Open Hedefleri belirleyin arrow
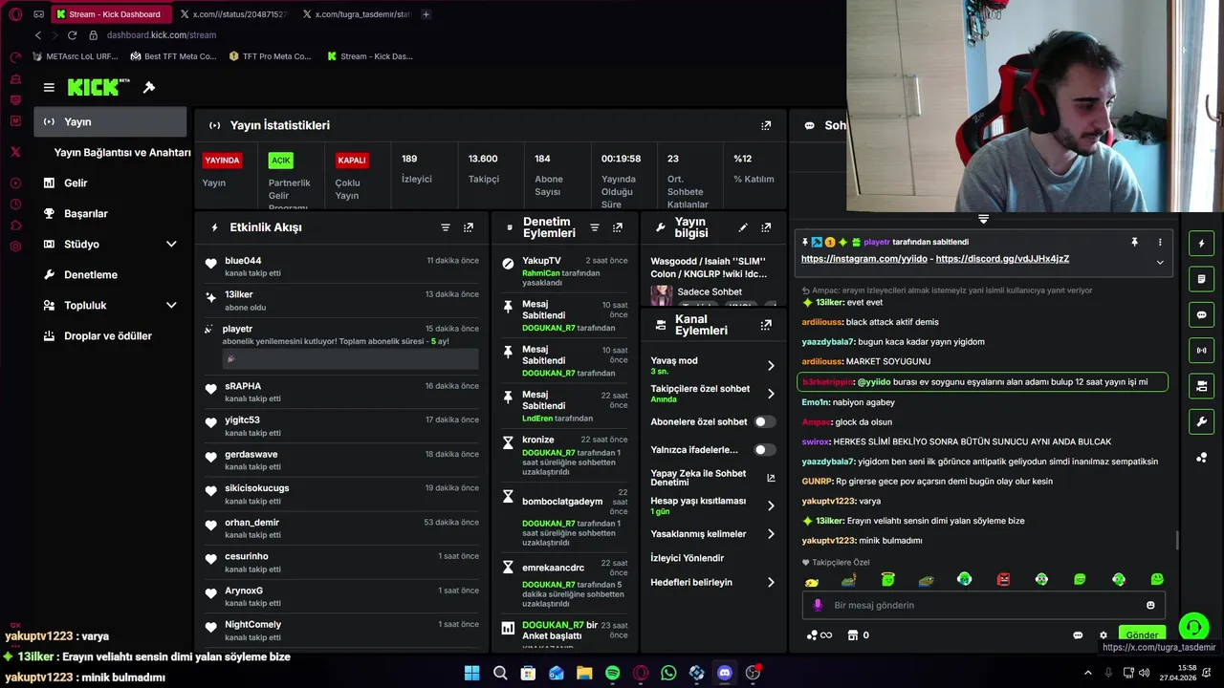Screen dimensions: 1224x688 click(x=771, y=582)
